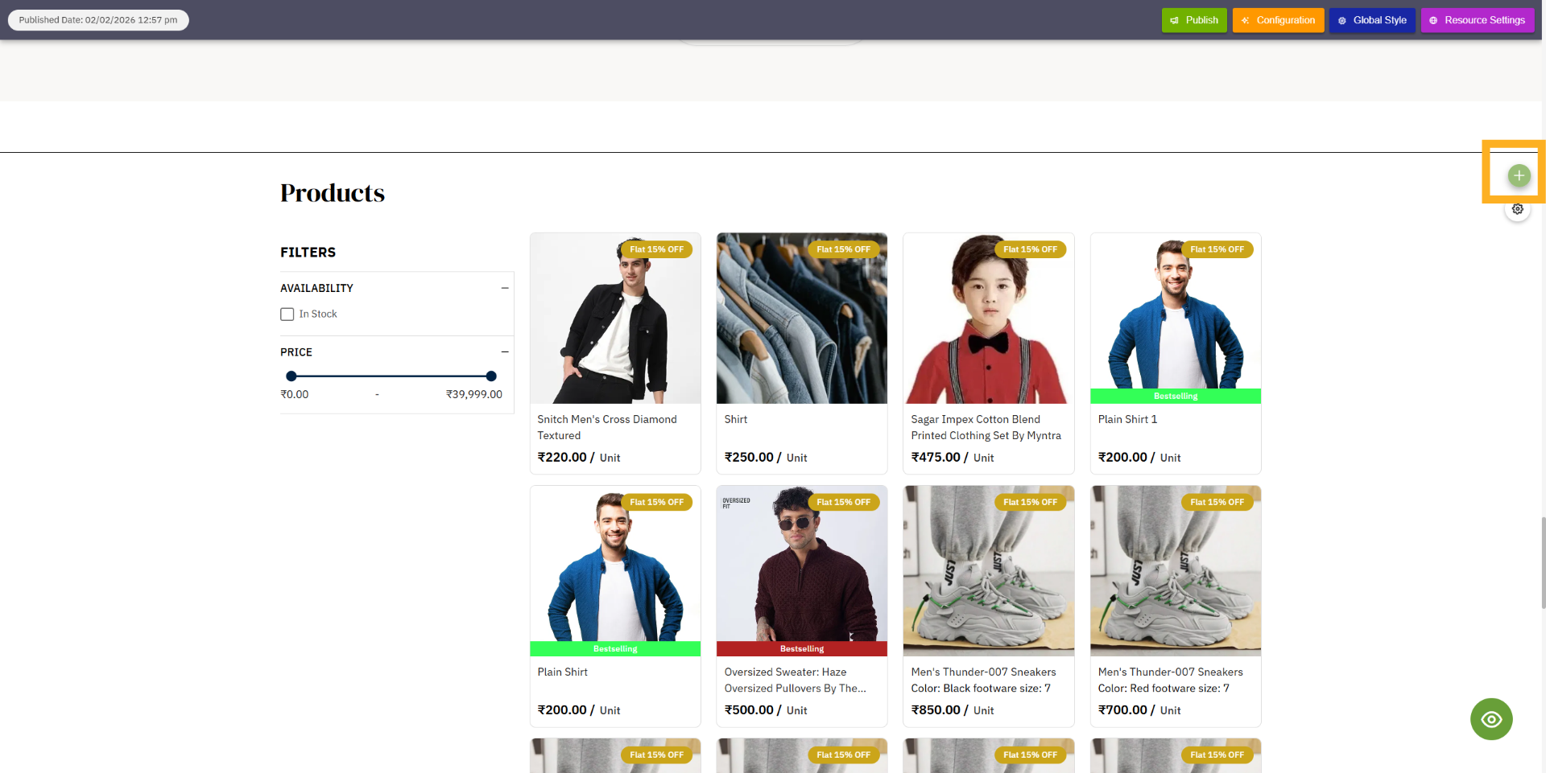
Task: Click the Sagar Impex Cotton Blend product title
Action: click(986, 427)
